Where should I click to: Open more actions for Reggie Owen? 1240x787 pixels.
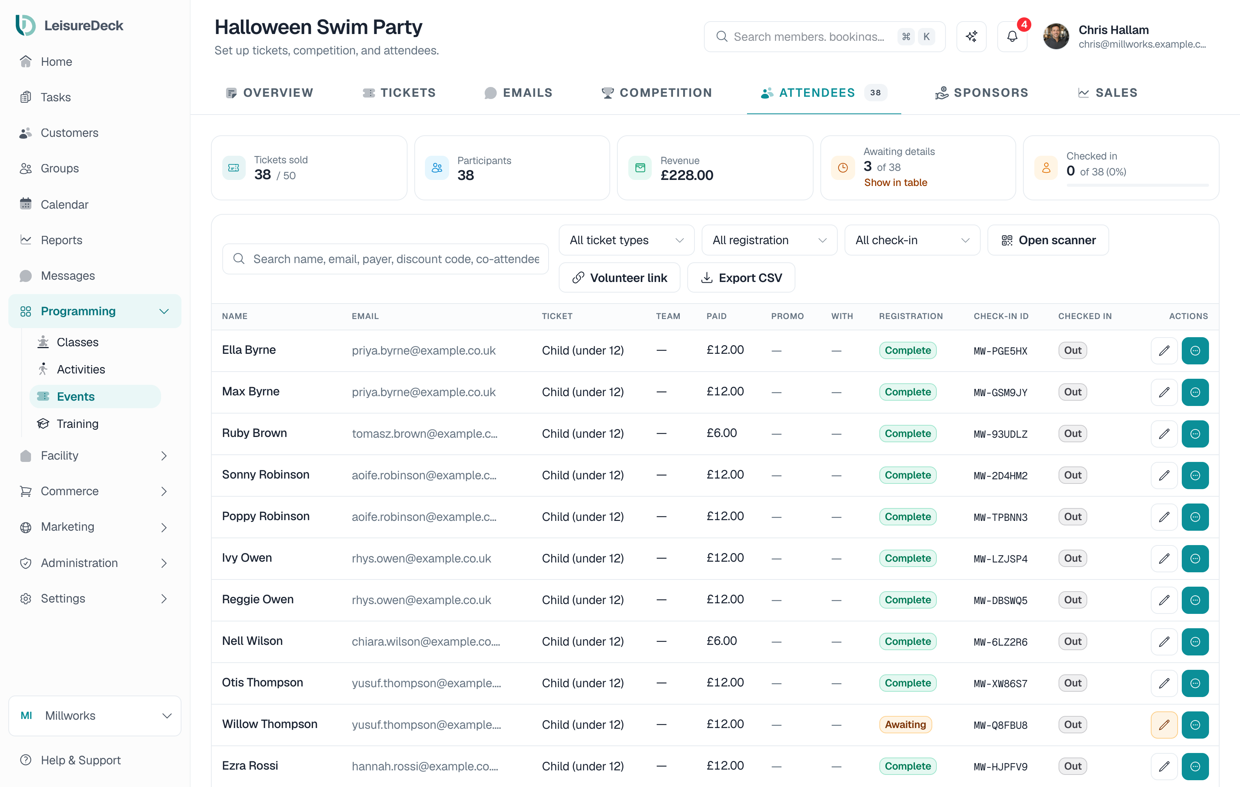(x=1195, y=600)
